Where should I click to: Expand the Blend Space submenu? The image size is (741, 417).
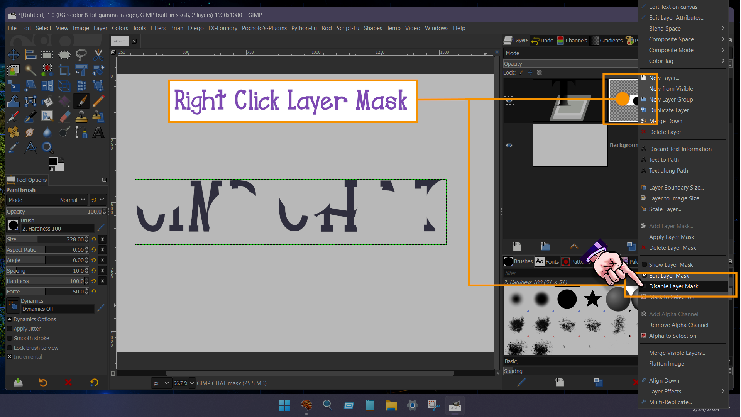(x=683, y=29)
